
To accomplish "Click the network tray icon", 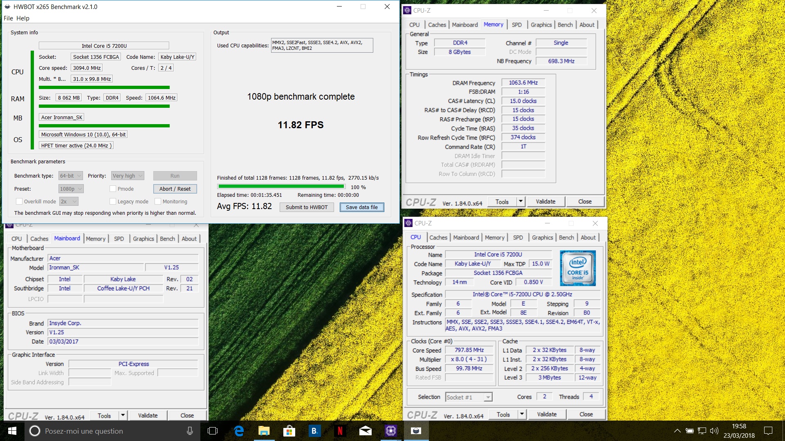I will coord(702,431).
